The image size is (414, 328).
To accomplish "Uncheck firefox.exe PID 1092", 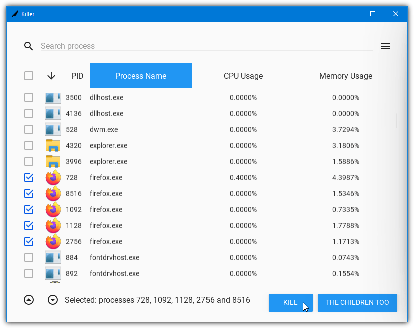I will click(x=29, y=210).
